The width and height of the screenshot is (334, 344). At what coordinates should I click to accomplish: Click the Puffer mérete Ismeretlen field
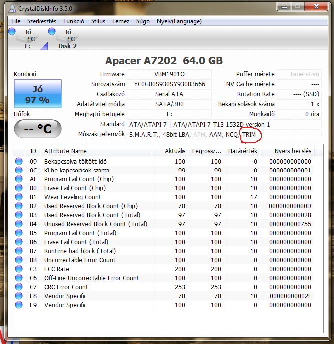(299, 74)
